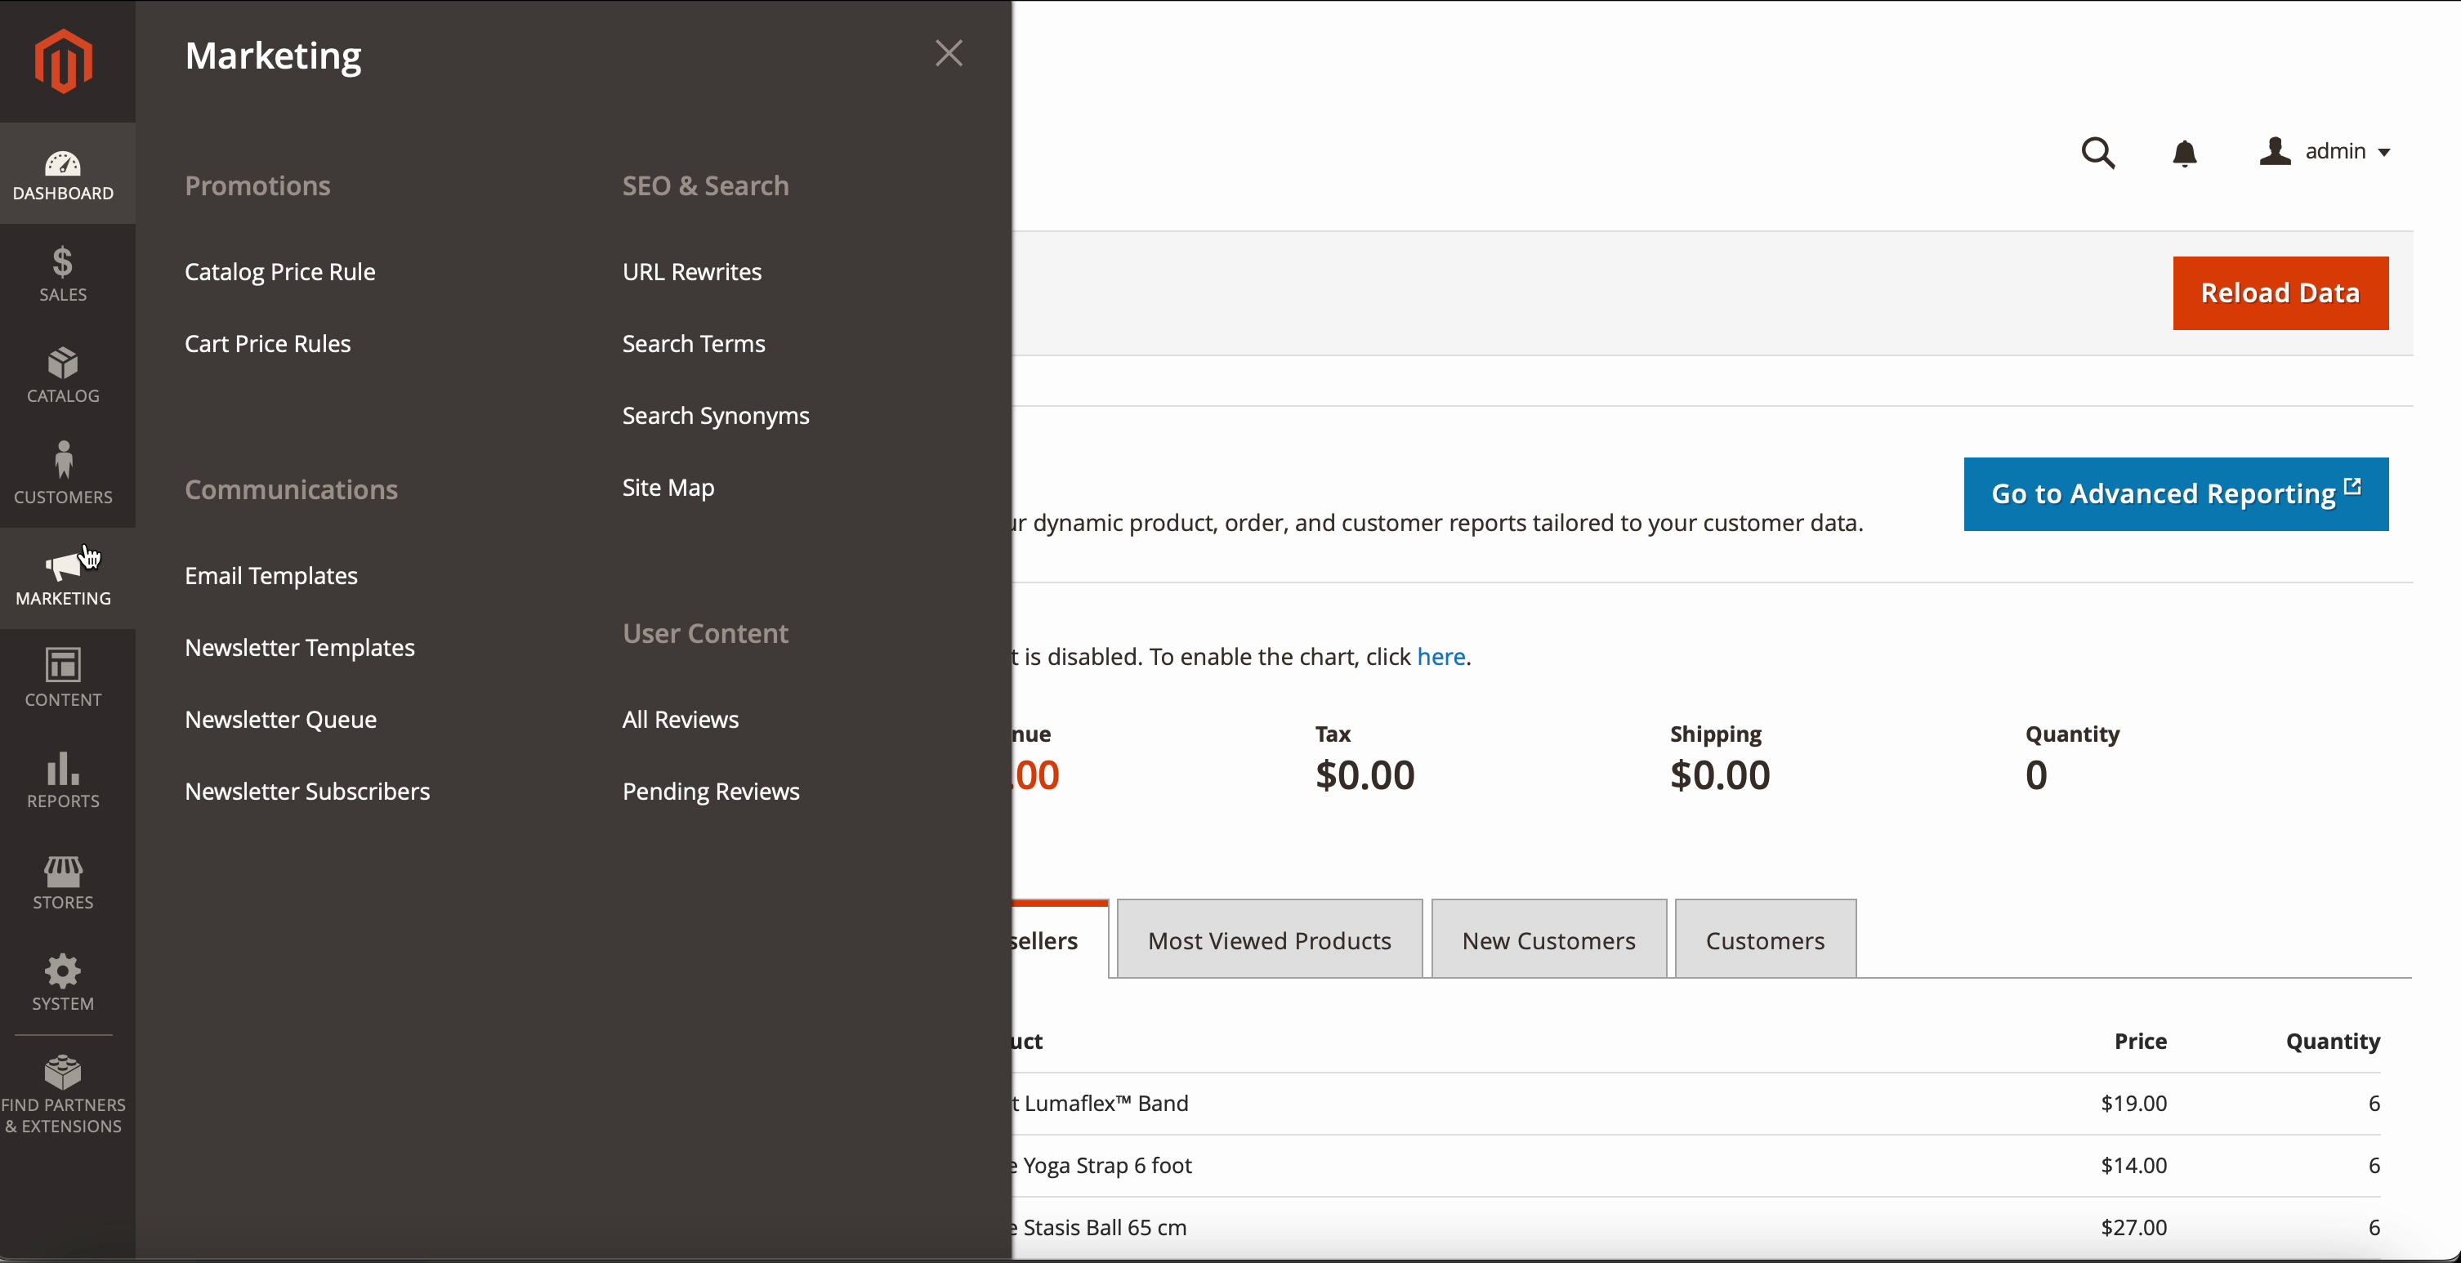Select Cart Price Rules menu item
The image size is (2461, 1263).
[267, 344]
